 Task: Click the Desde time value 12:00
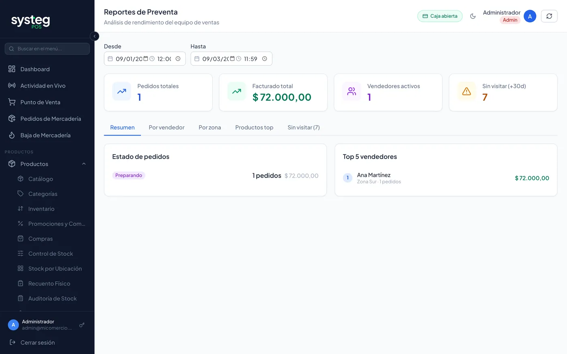click(x=164, y=59)
